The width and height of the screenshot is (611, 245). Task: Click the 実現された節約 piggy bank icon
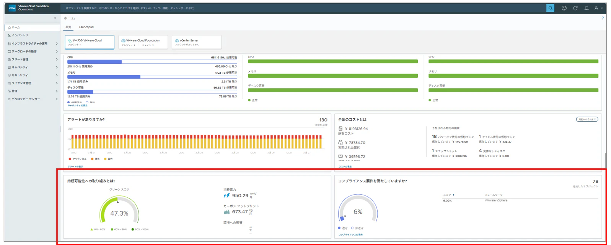[x=341, y=142]
